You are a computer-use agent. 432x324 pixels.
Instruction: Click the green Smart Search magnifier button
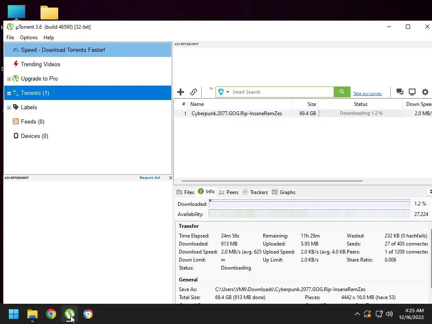coord(342,92)
